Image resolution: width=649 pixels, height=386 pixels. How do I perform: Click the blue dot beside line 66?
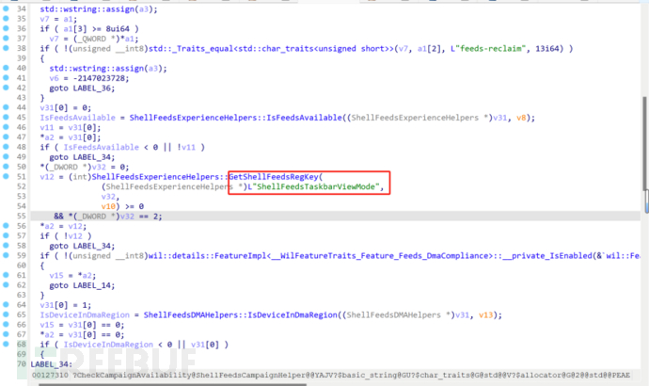(x=6, y=324)
